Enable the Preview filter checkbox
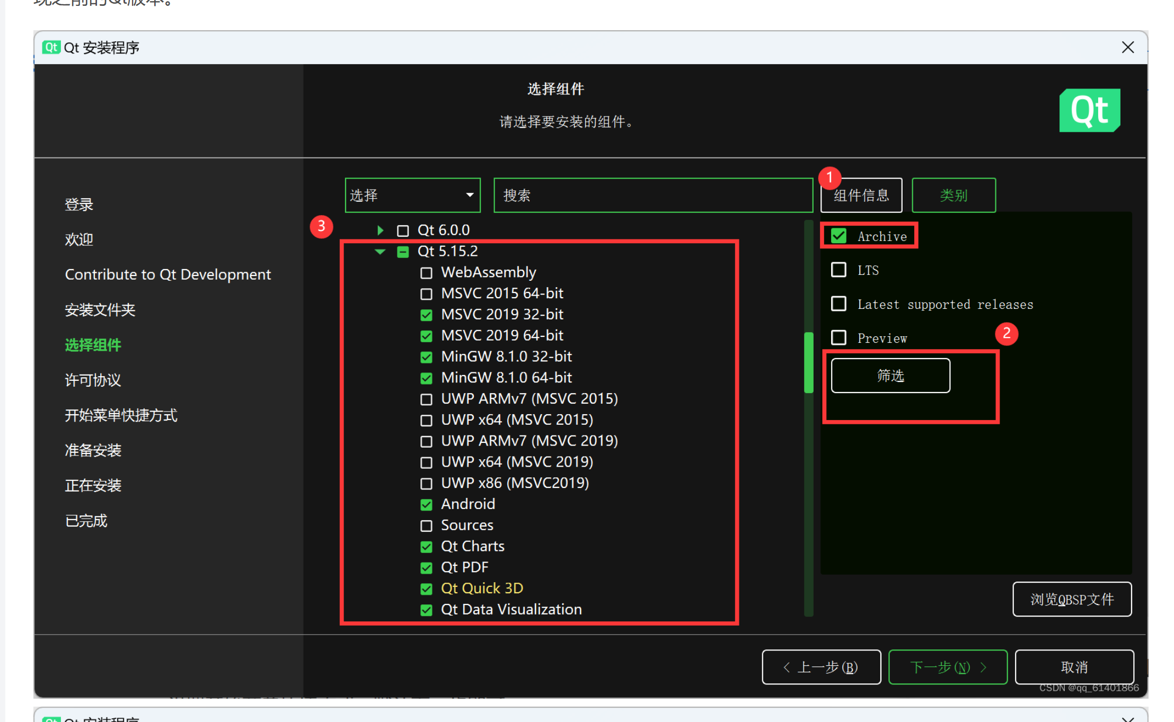 point(838,337)
